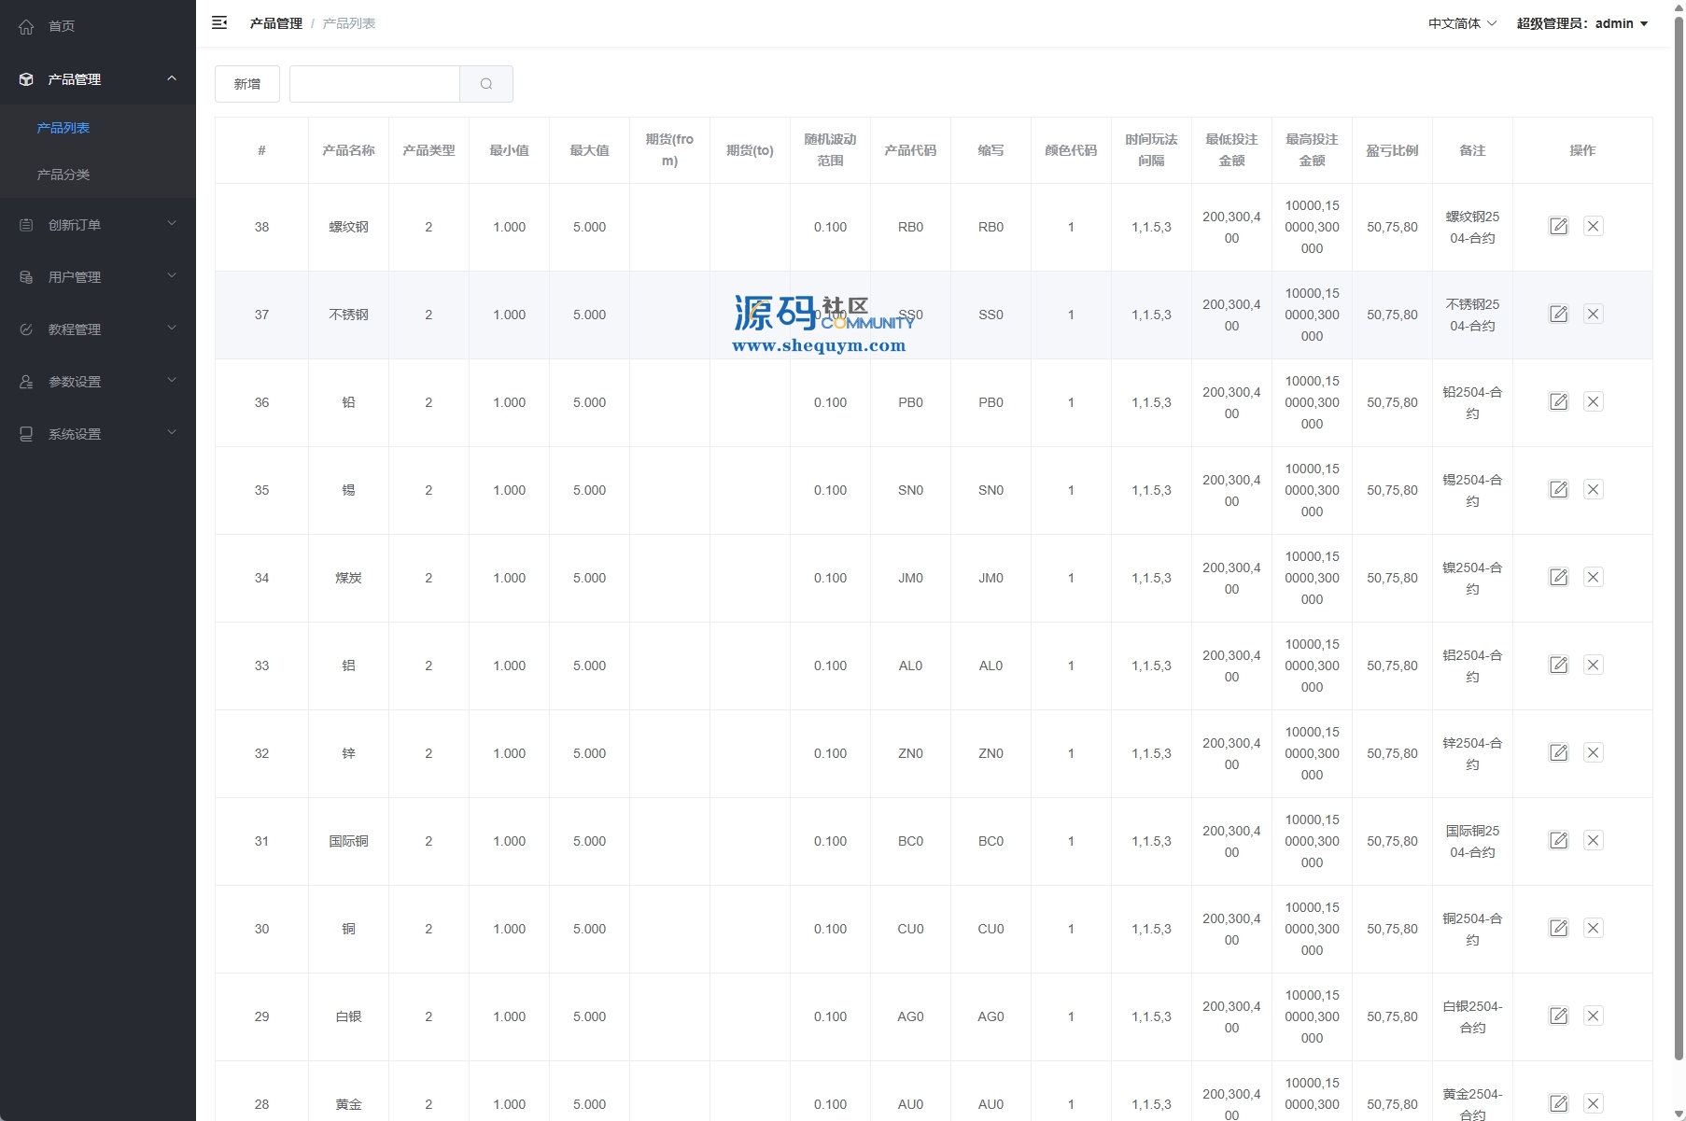Edit the 国际铜 product row
Viewport: 1686px width, 1121px height.
click(x=1558, y=841)
